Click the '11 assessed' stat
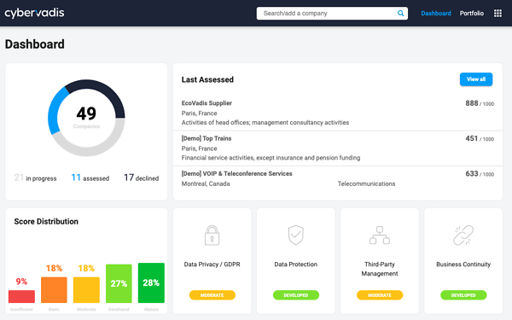512x320 pixels. (x=90, y=178)
